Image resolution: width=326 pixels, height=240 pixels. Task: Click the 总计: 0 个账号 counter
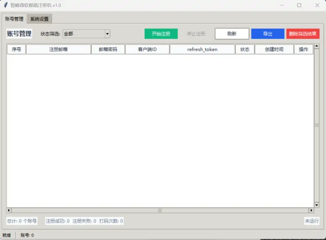click(x=20, y=221)
